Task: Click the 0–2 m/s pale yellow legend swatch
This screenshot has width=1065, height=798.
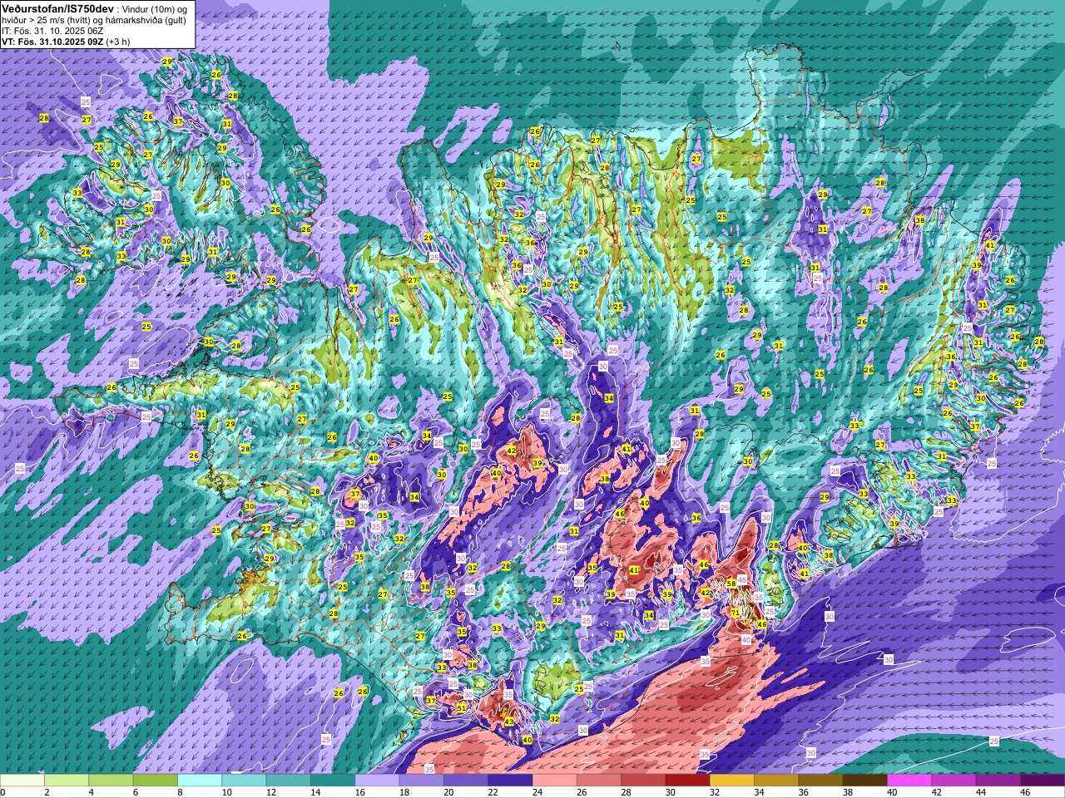Action: click(22, 781)
